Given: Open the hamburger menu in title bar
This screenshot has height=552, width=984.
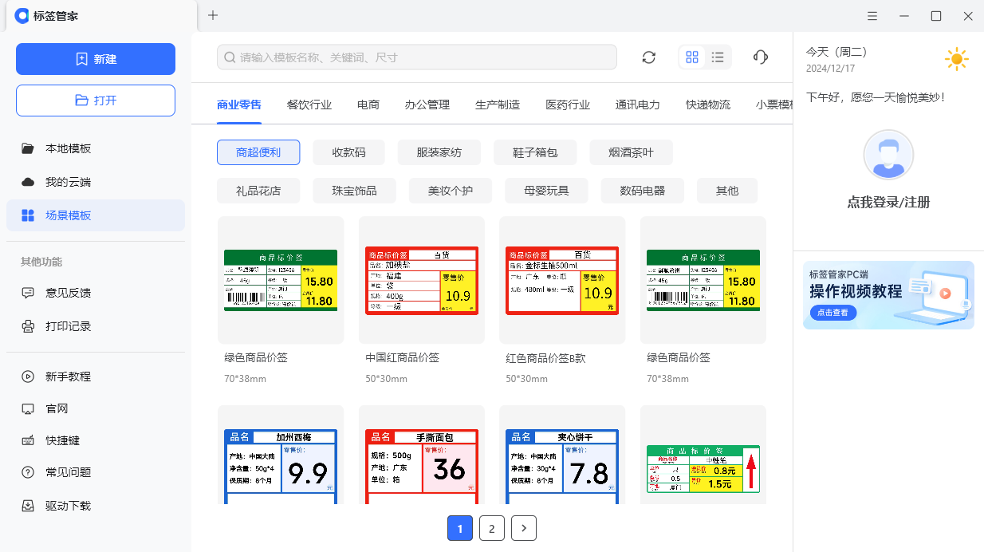Looking at the screenshot, I should click(873, 16).
